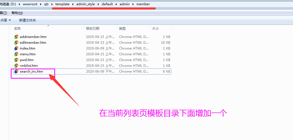Click the 新建文件夹 button
The height and width of the screenshot is (140, 293).
coord(27,20)
